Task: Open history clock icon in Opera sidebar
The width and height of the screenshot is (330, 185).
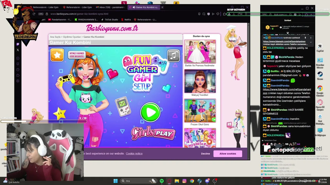Action: pyautogui.click(x=18, y=70)
